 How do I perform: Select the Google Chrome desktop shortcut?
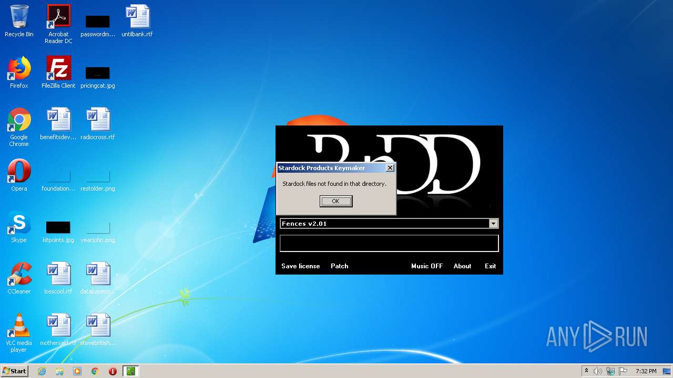19,128
